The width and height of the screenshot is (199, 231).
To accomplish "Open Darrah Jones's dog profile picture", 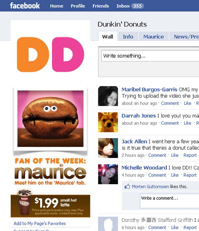I will point(108,122).
